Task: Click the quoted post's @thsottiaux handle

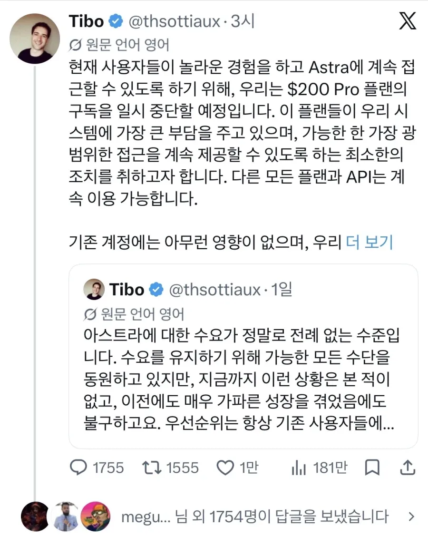Action: tap(215, 289)
